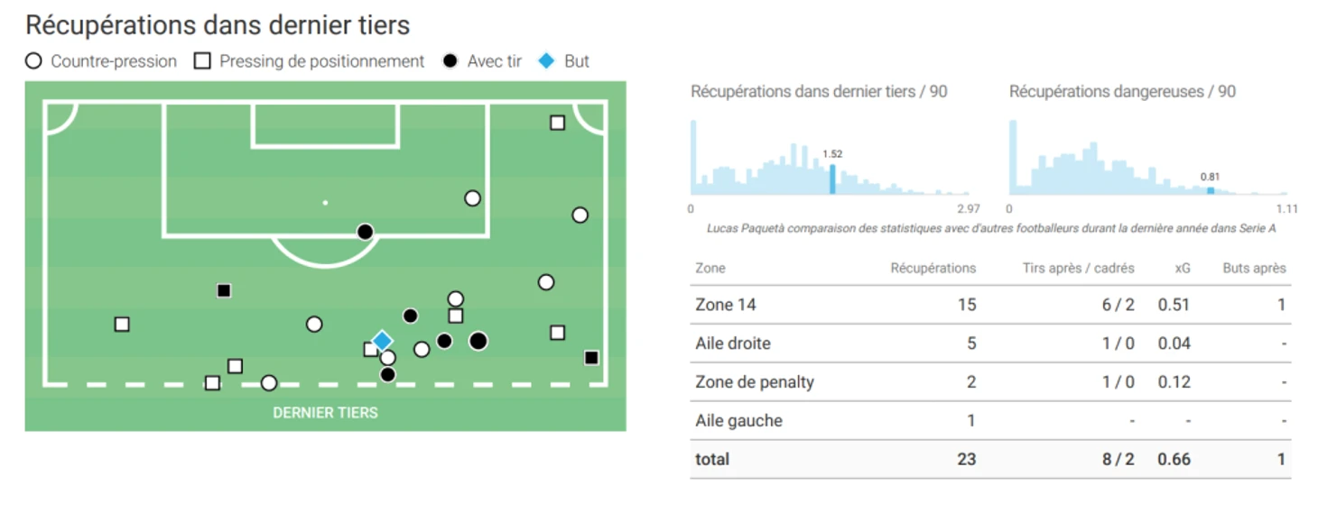
Task: Click the Avec tir black circle legend icon
Action: (x=450, y=61)
